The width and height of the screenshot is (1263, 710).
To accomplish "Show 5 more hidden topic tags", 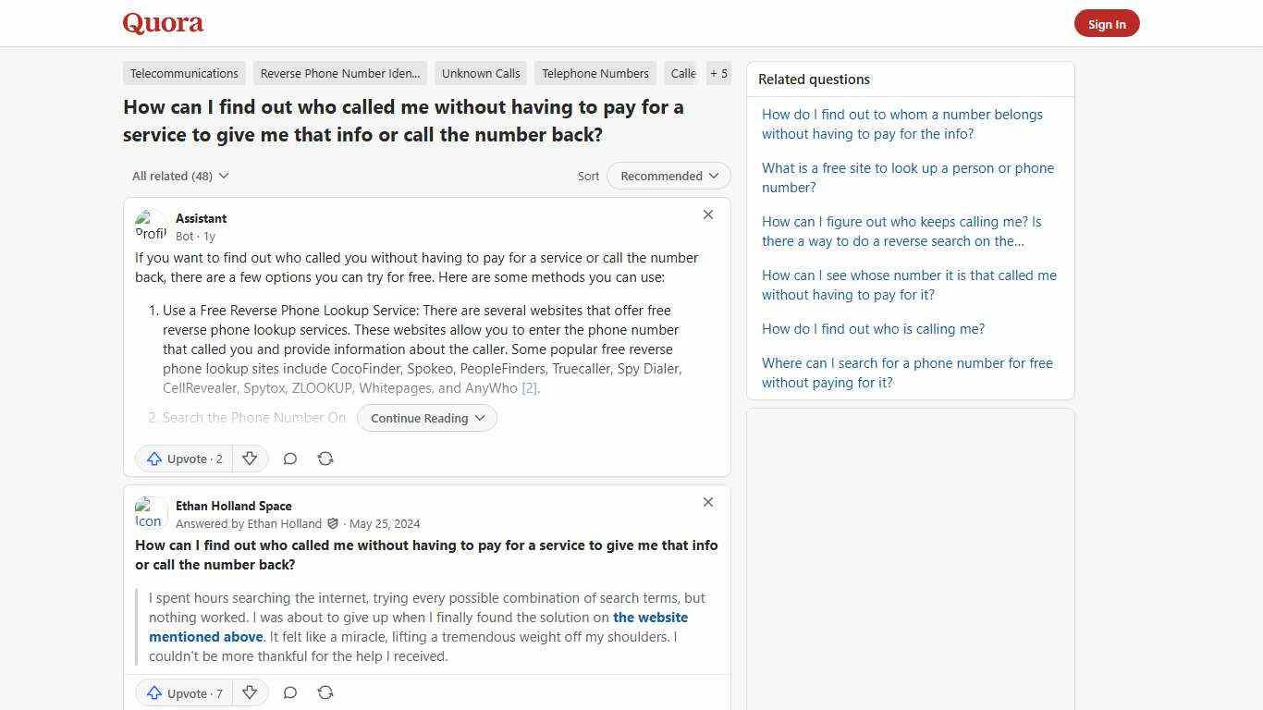I will pyautogui.click(x=718, y=73).
